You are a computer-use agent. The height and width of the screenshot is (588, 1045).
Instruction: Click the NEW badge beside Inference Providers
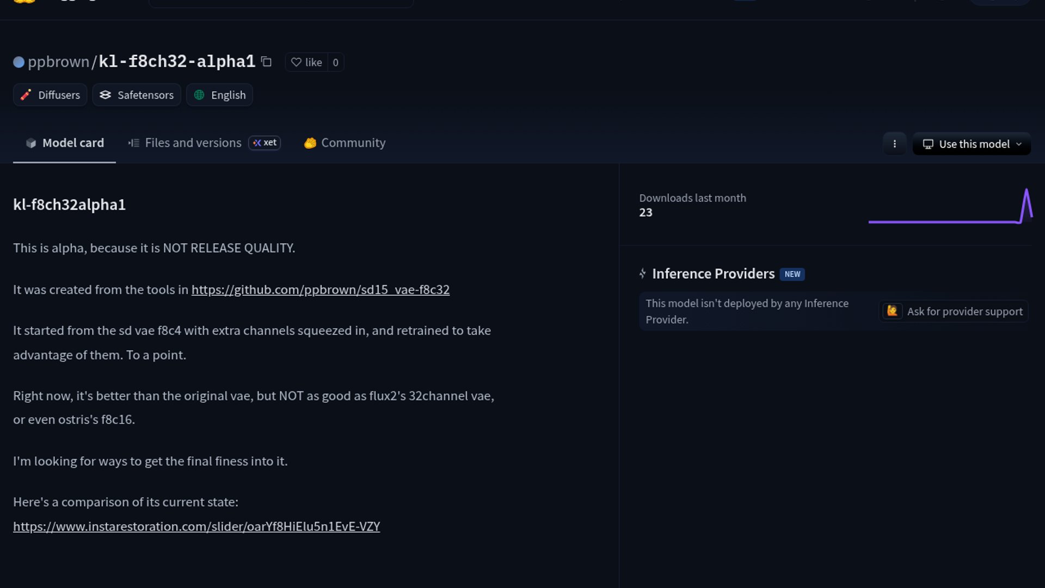point(792,274)
